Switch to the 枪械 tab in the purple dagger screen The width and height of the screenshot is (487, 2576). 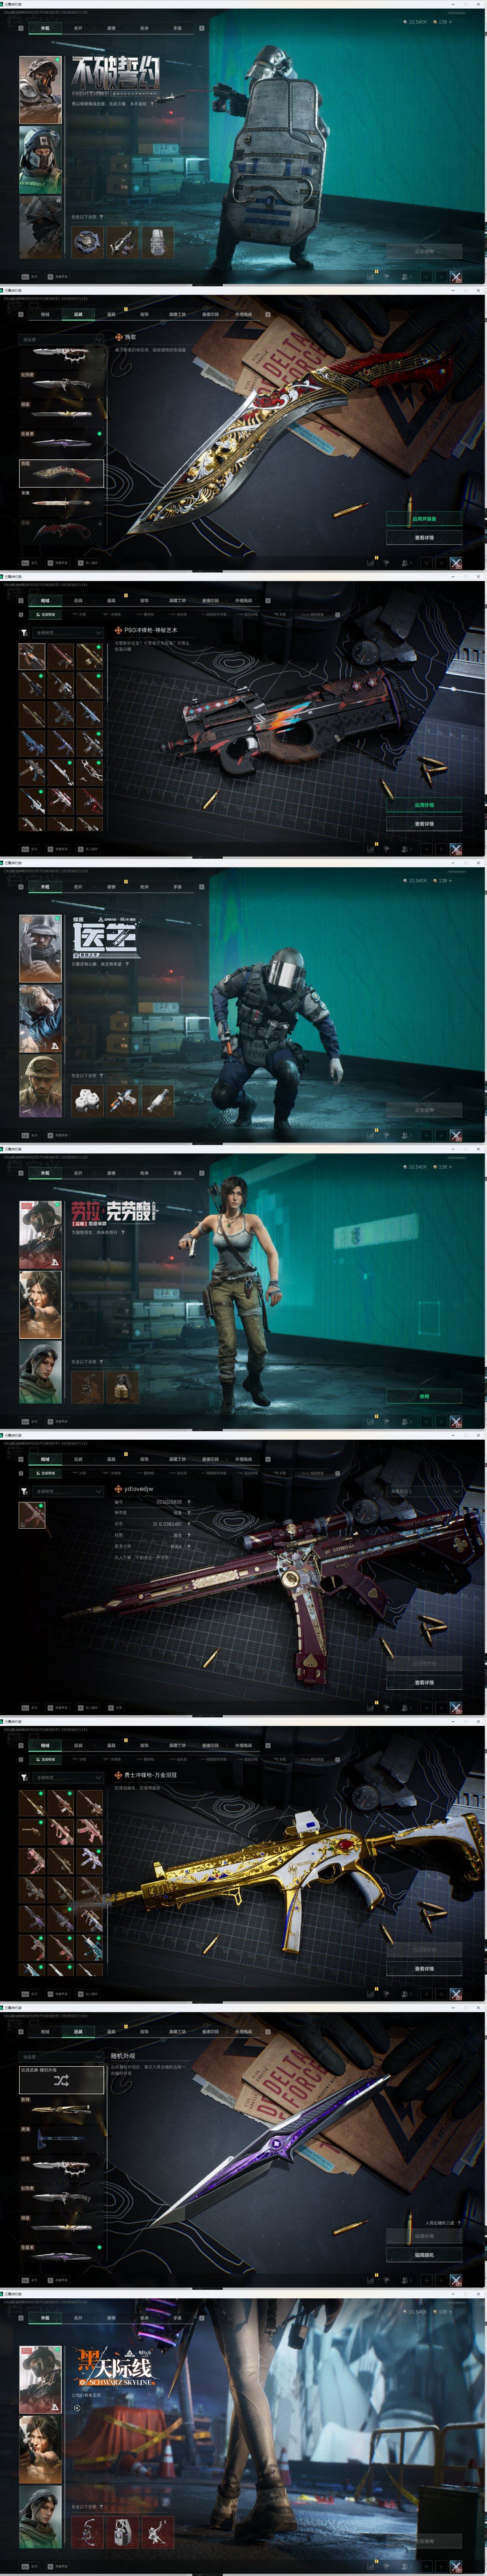click(x=45, y=2031)
